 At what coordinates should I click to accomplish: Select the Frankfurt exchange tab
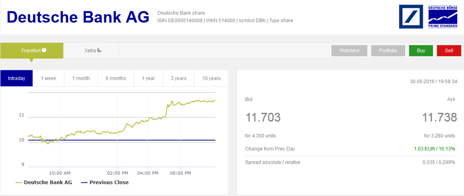[31, 51]
